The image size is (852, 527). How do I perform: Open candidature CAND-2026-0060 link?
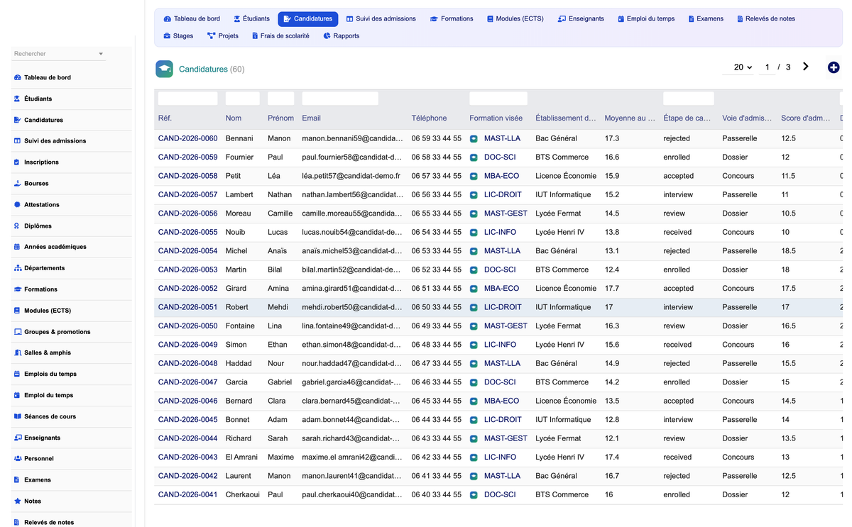click(187, 138)
